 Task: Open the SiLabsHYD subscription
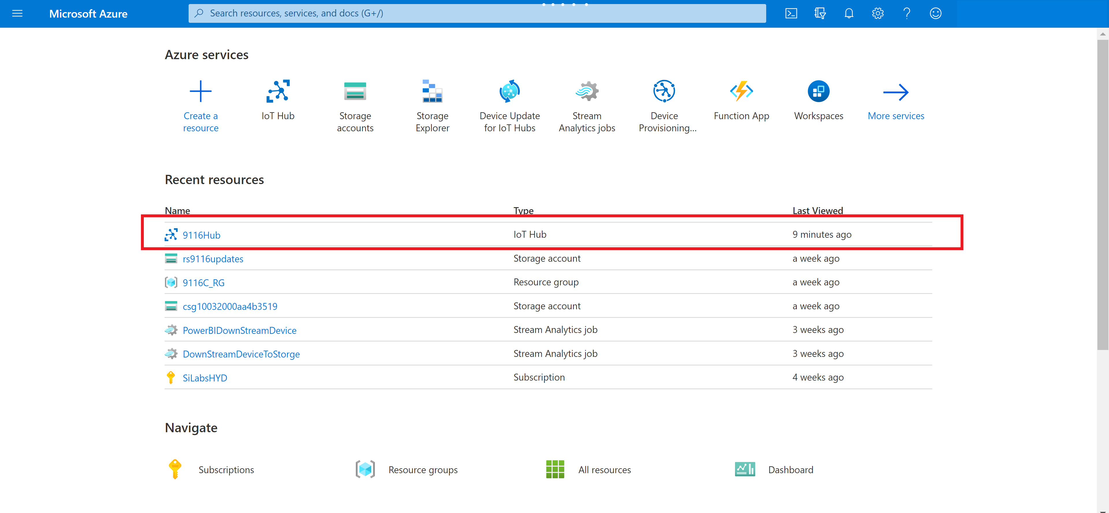(205, 378)
